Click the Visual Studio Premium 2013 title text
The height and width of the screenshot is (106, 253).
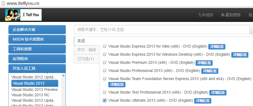click(x=151, y=62)
